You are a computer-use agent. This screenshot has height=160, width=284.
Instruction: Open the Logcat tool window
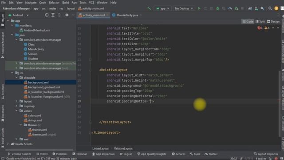coord(126,154)
